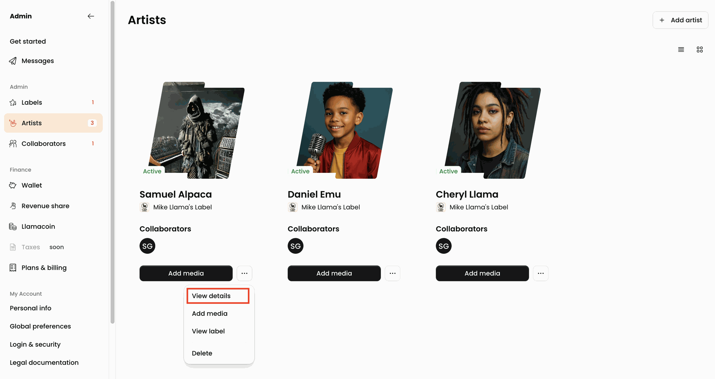Add media for Daniel Emu

tap(334, 273)
